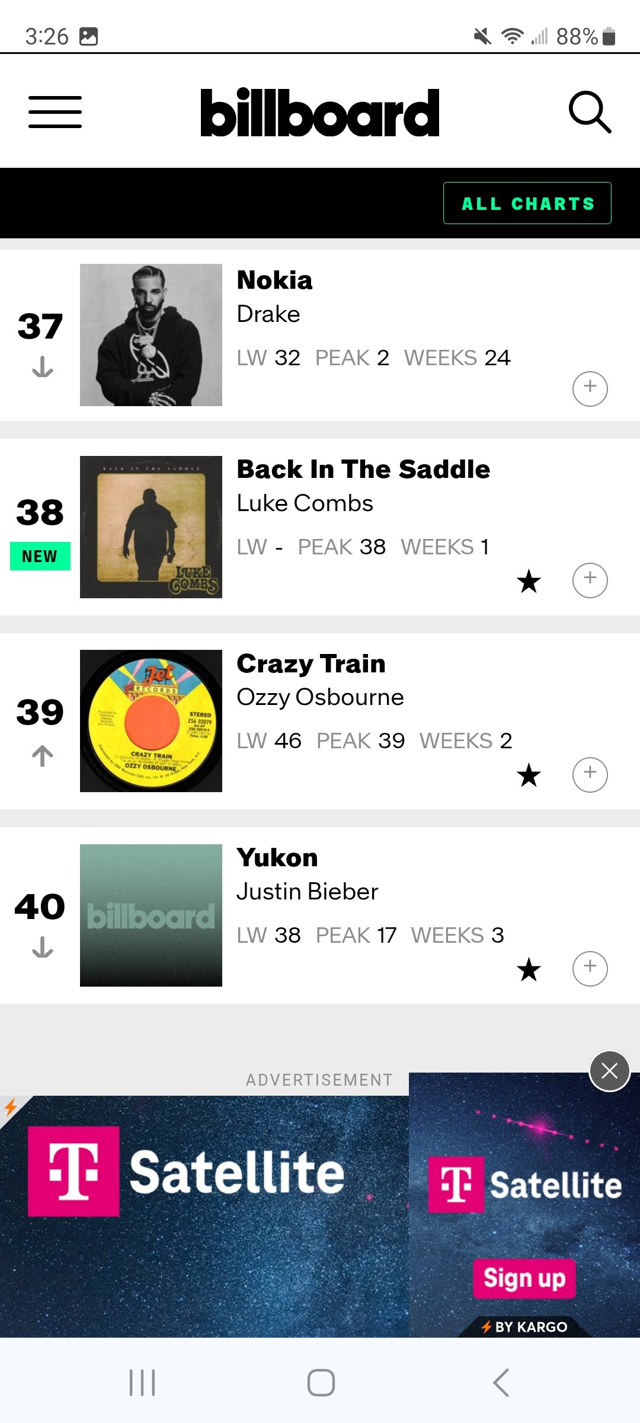This screenshot has width=640, height=1423.
Task: Expand details for Nokia with plus icon
Action: click(590, 388)
